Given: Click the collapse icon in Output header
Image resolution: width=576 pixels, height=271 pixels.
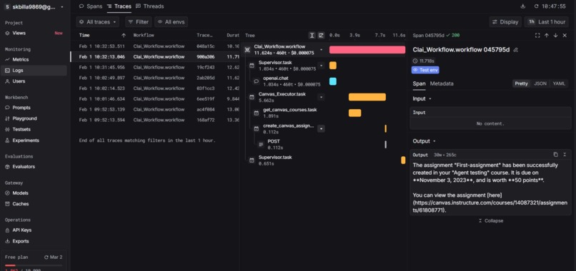Looking at the screenshot, I should 565,155.
